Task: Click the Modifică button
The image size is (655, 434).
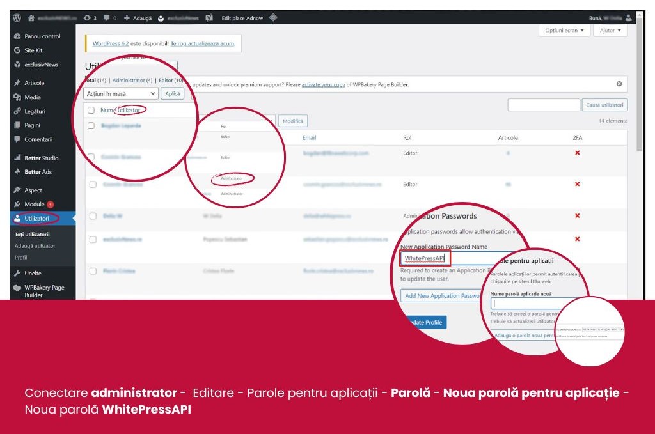Action: click(293, 121)
